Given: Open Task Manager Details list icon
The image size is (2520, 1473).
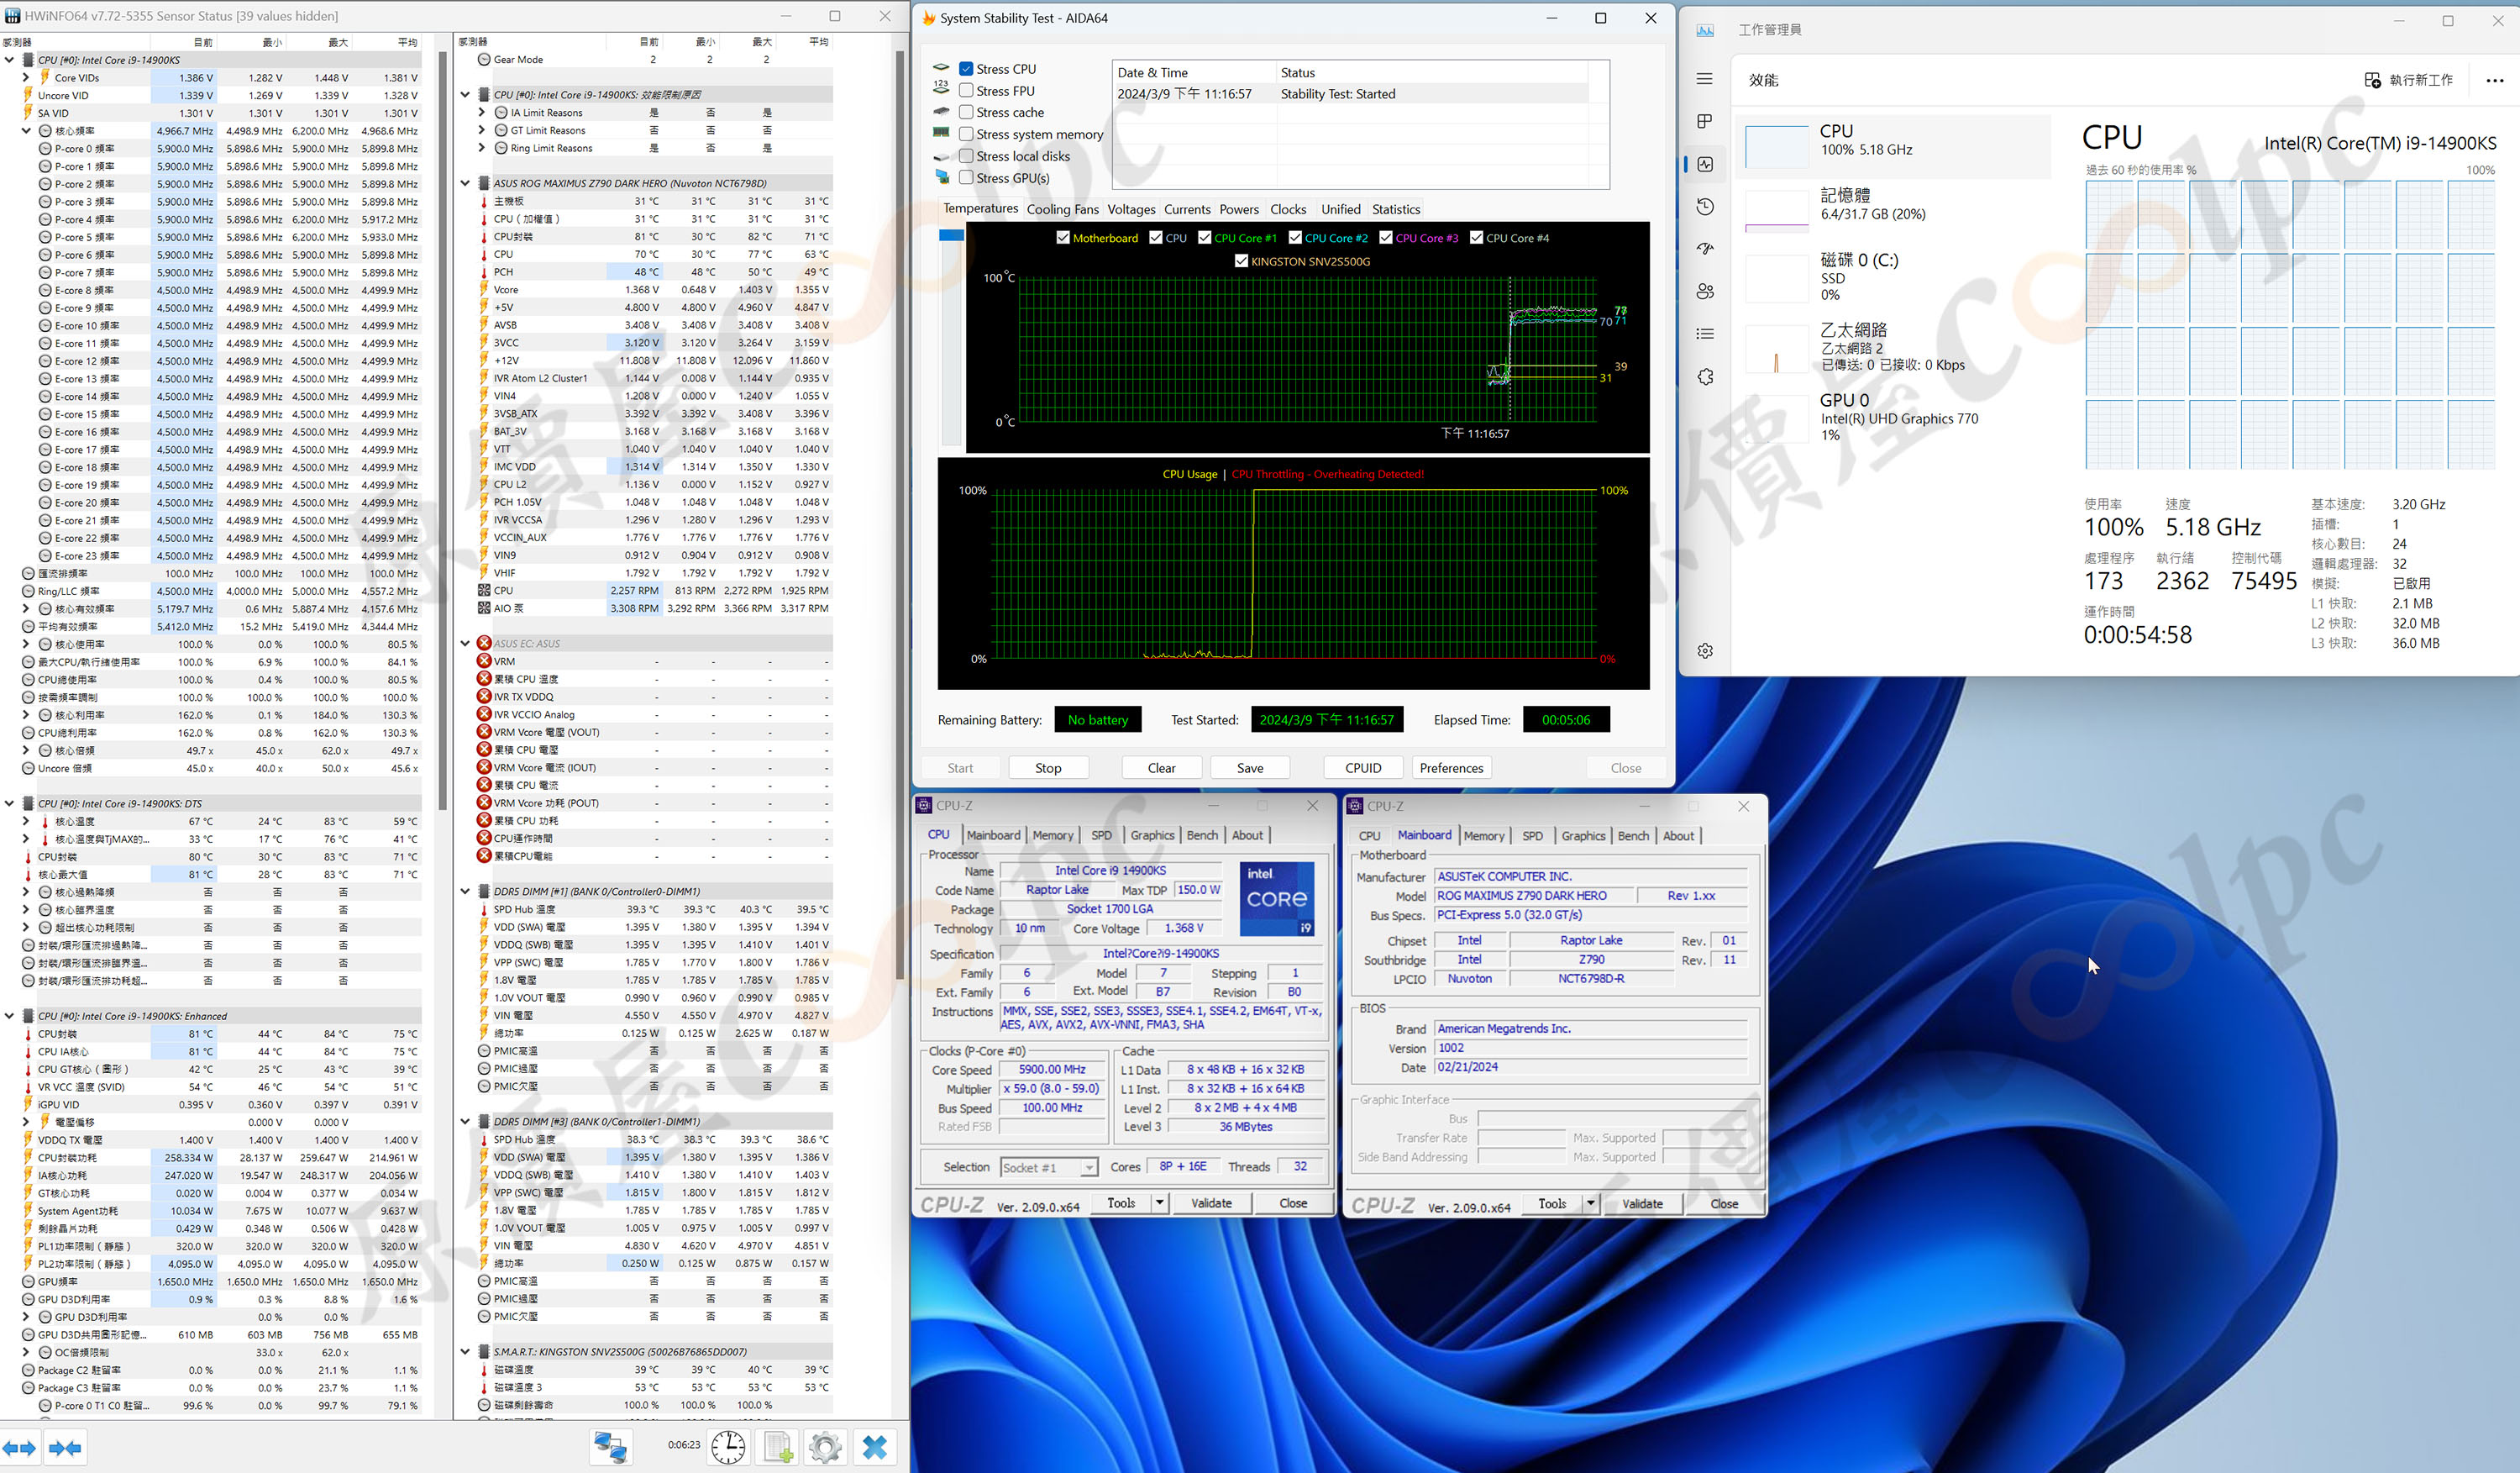Looking at the screenshot, I should click(x=1705, y=334).
